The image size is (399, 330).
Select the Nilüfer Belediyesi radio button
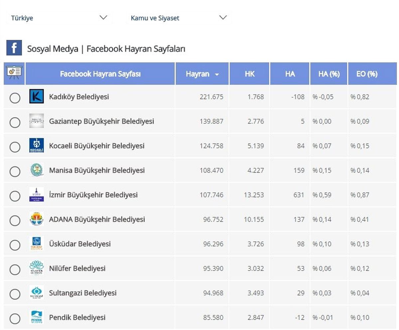[15, 270]
